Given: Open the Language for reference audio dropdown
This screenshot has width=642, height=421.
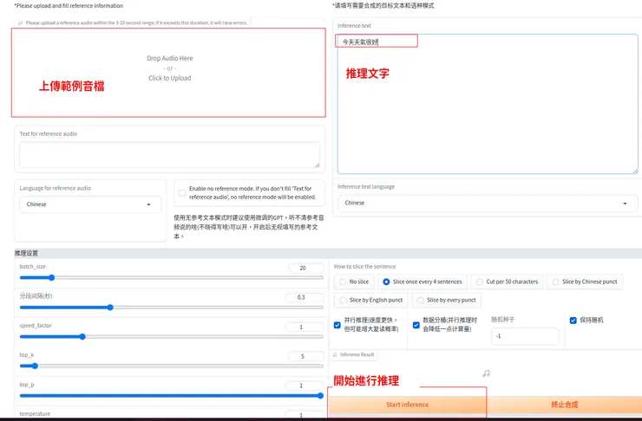Looking at the screenshot, I should [x=90, y=204].
